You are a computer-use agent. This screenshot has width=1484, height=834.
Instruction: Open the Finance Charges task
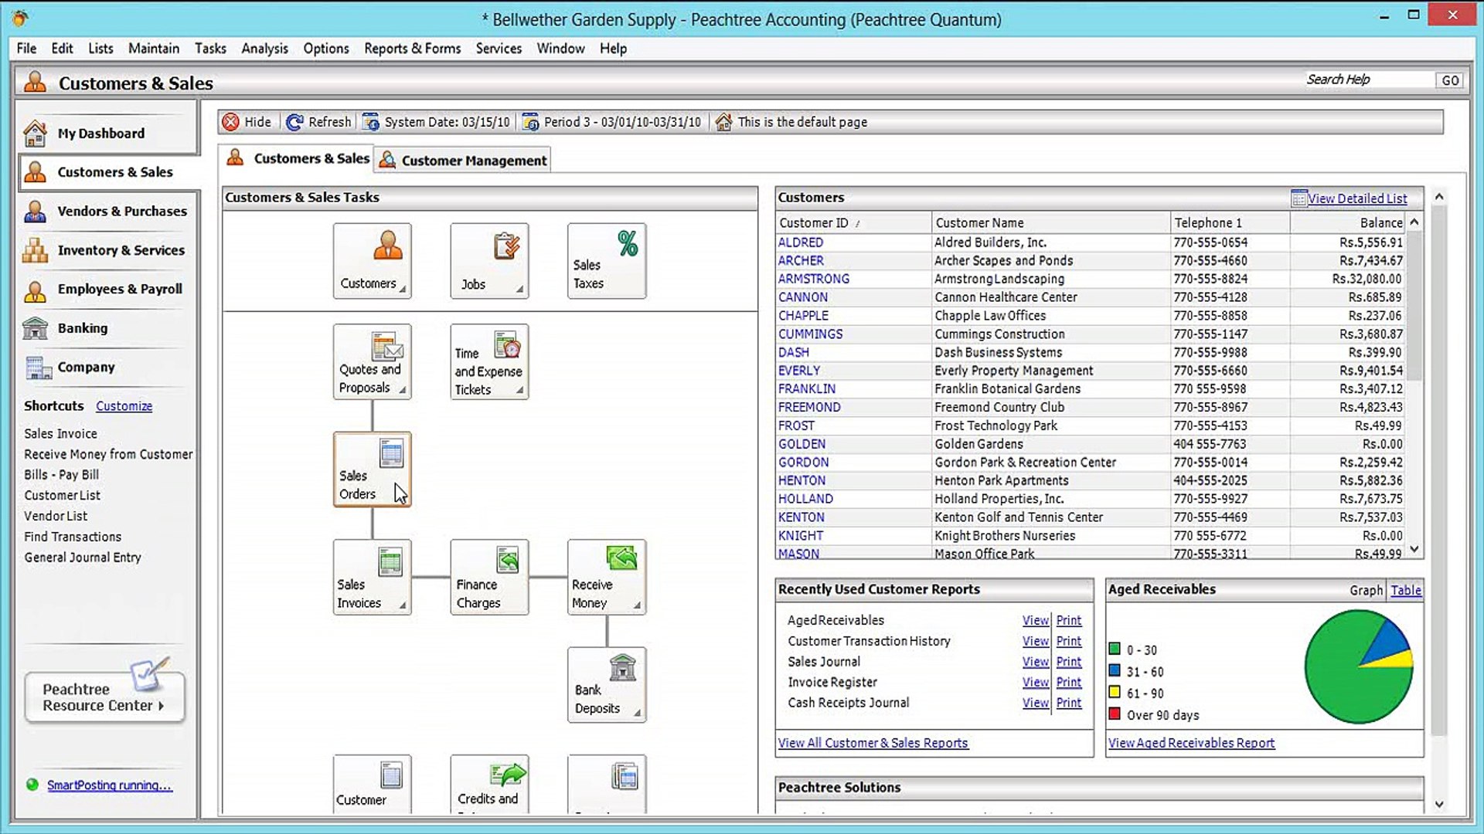489,577
